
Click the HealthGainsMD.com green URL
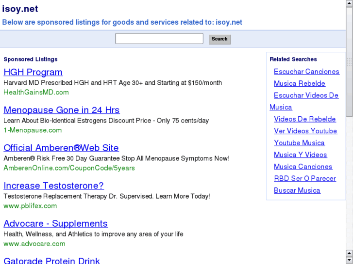click(36, 93)
